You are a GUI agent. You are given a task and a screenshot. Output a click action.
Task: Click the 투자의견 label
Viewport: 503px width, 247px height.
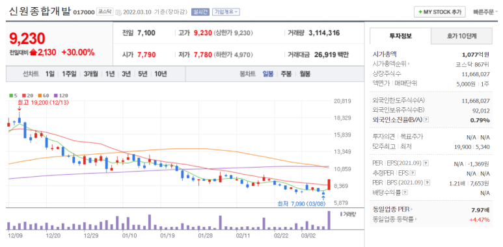(384, 136)
